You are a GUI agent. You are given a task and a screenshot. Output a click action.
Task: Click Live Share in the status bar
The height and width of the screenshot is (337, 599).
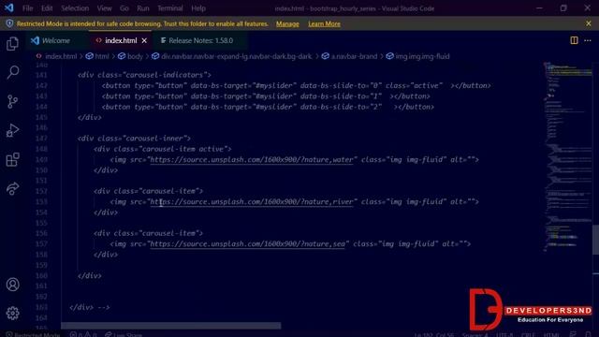124,334
